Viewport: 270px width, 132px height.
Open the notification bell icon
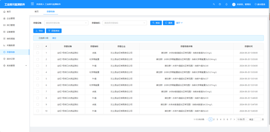(226, 4)
